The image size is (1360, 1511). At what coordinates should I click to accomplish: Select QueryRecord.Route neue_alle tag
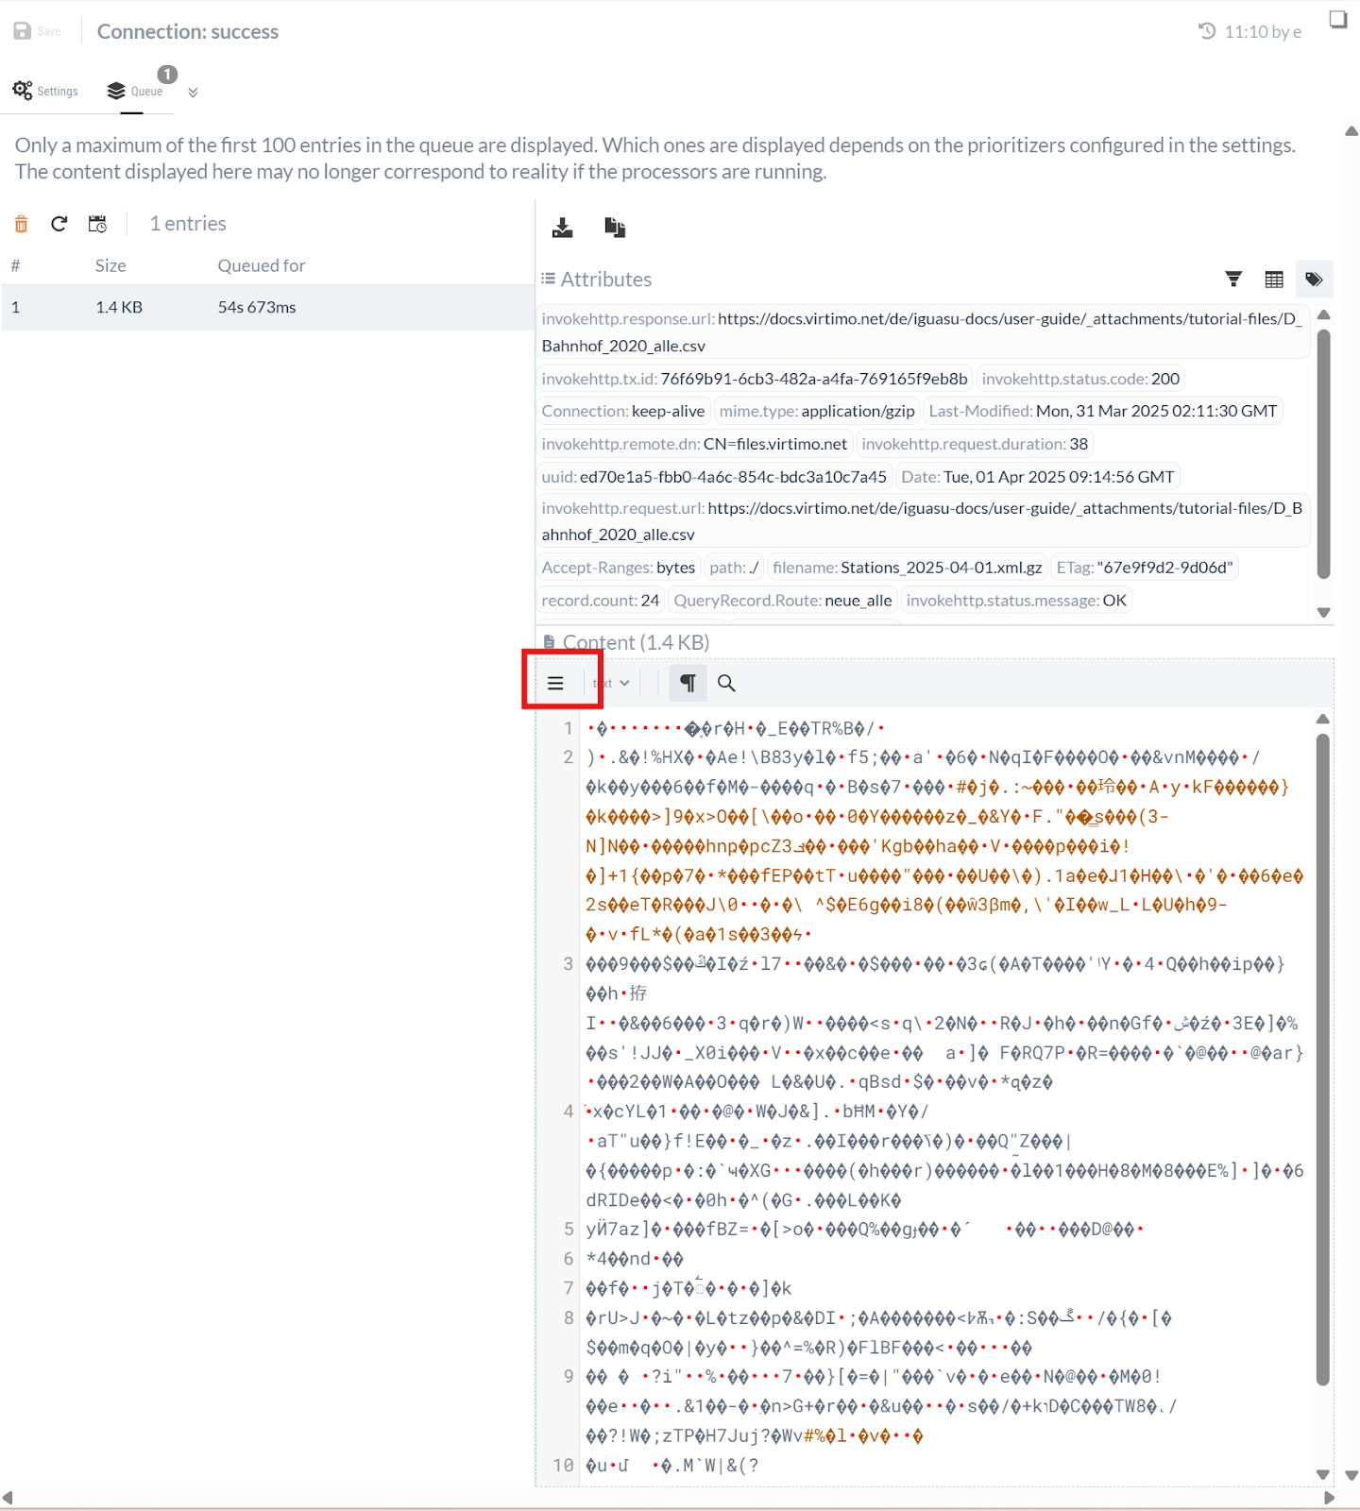tap(783, 601)
